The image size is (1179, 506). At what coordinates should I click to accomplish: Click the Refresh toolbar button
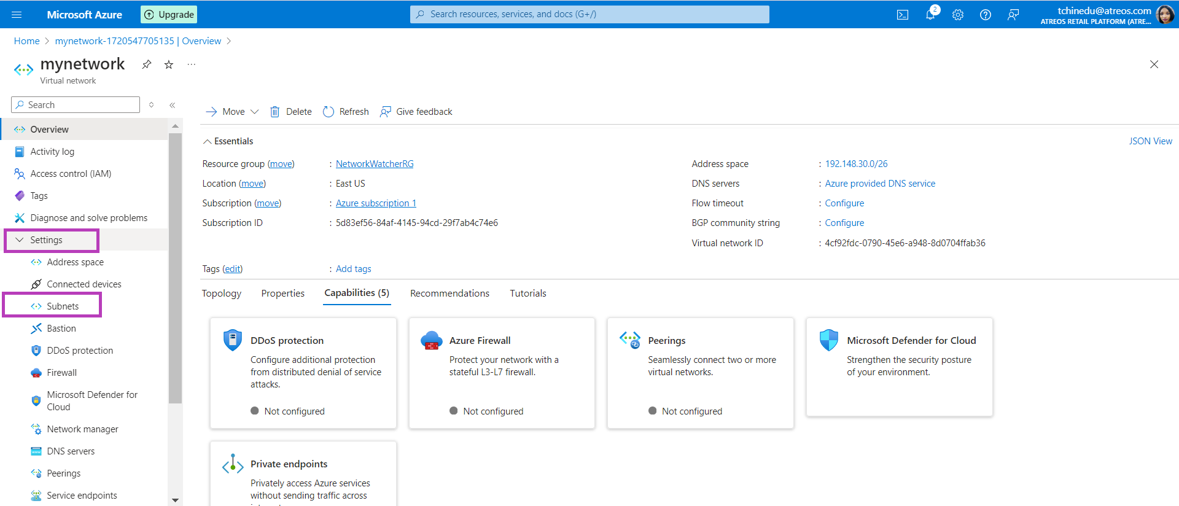click(x=346, y=112)
